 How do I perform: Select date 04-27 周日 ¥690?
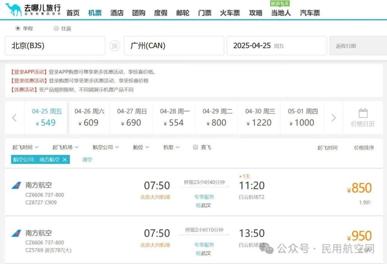(131, 118)
